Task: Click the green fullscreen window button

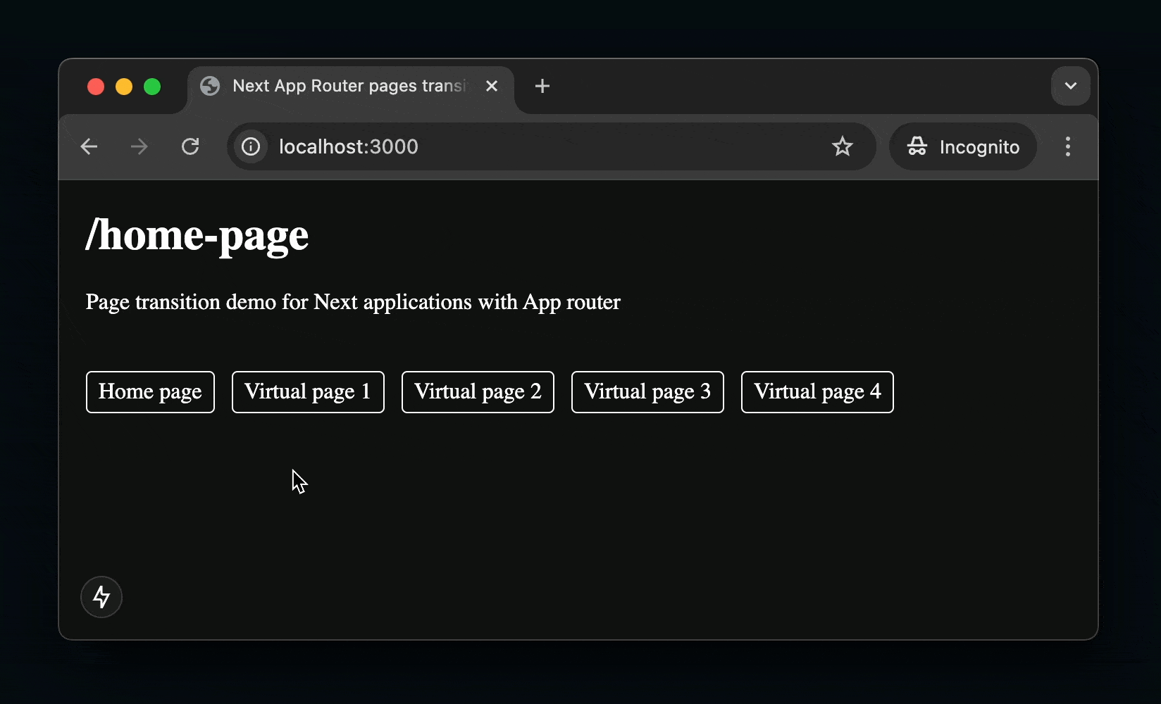Action: (x=152, y=87)
